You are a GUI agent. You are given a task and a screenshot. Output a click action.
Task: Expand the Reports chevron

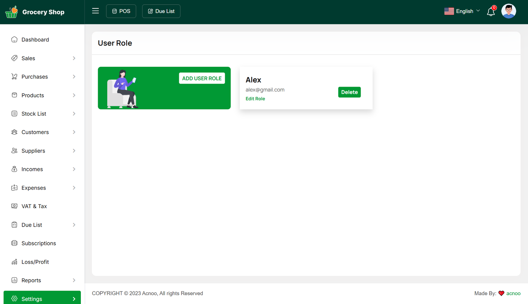(74, 280)
